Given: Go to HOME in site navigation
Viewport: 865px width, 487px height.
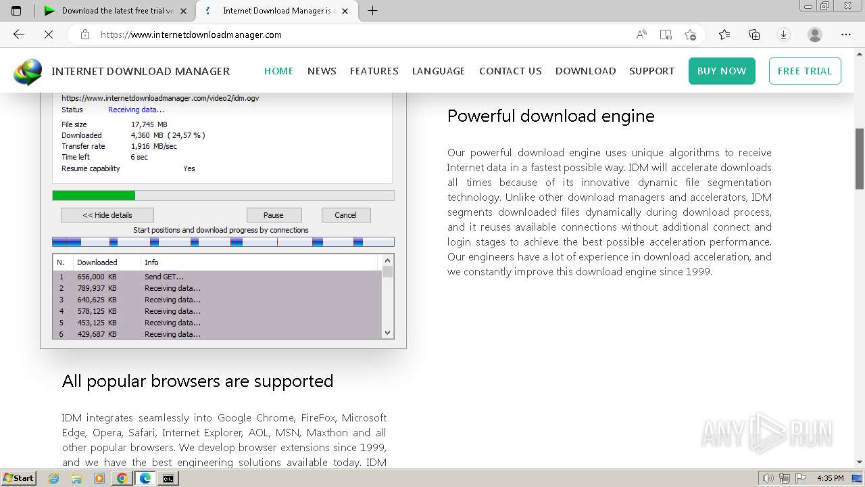Looking at the screenshot, I should pyautogui.click(x=278, y=71).
